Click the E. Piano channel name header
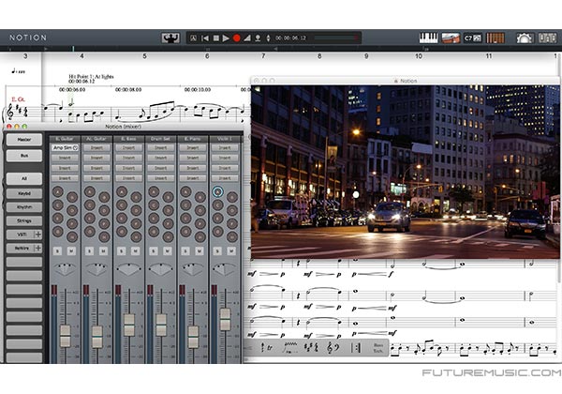Image resolution: width=562 pixels, height=394 pixels. click(192, 139)
